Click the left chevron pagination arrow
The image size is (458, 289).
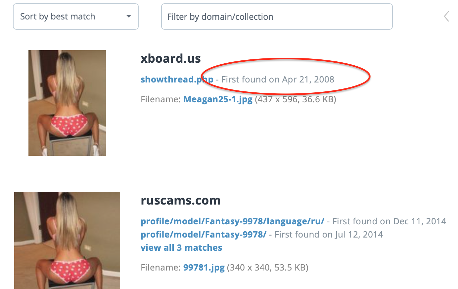(446, 16)
